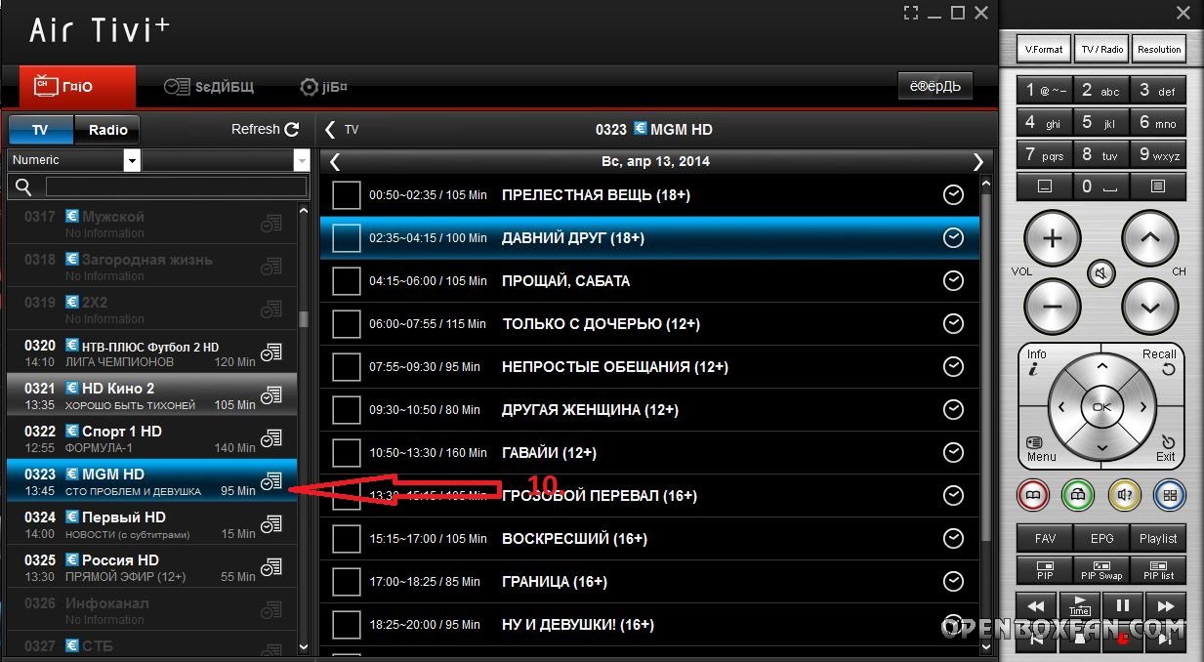The image size is (1204, 662).
Task: Select channel 0324 Первый HD
Action: 151,524
